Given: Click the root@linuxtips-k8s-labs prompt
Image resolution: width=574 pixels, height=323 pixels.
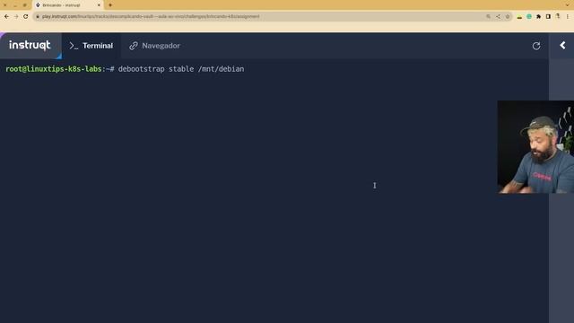Looking at the screenshot, I should click(x=60, y=69).
